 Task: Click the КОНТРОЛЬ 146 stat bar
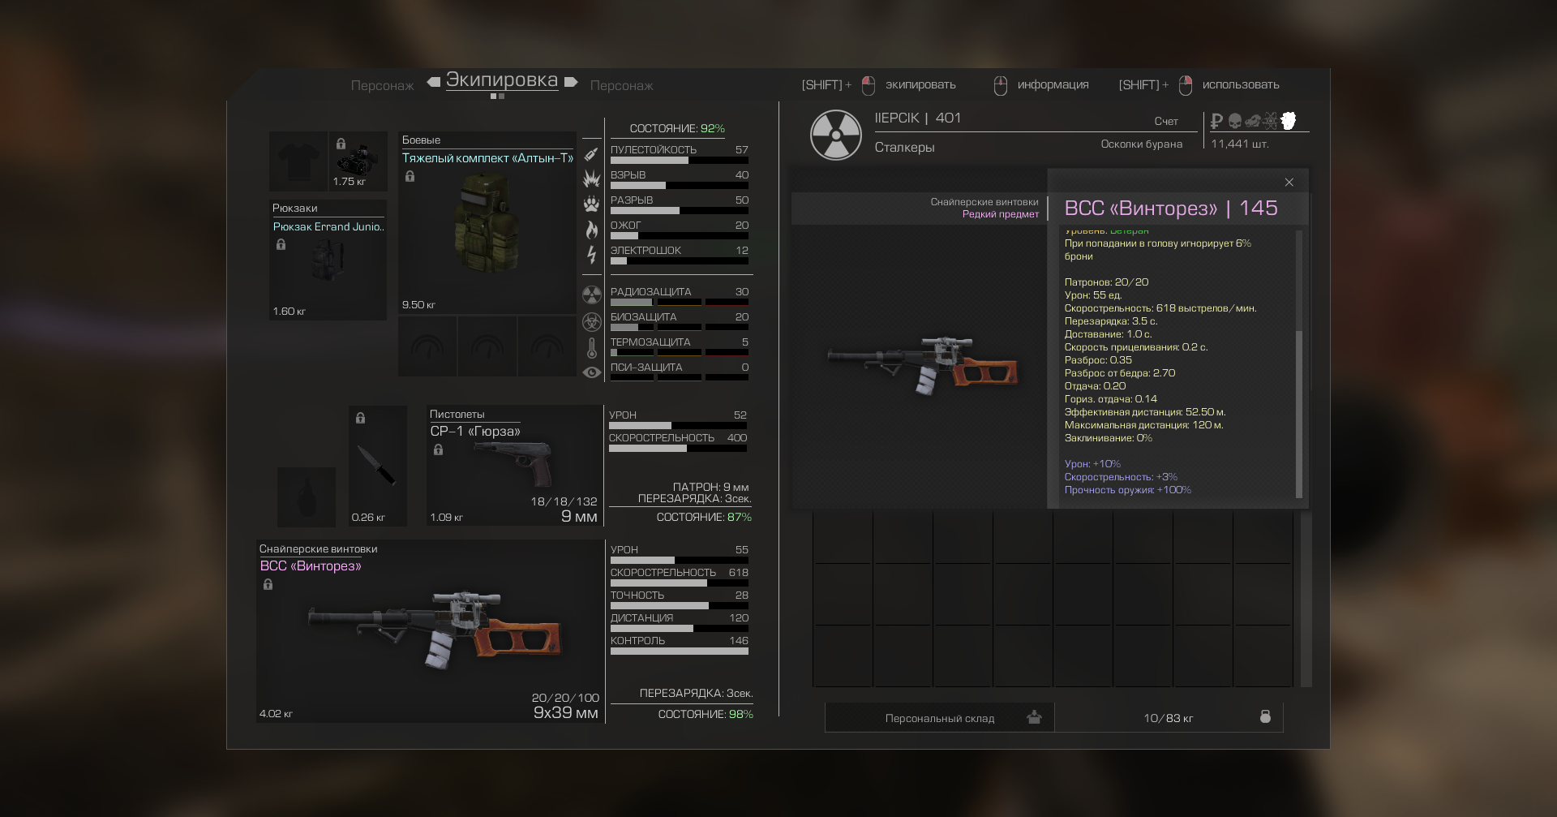pyautogui.click(x=680, y=651)
